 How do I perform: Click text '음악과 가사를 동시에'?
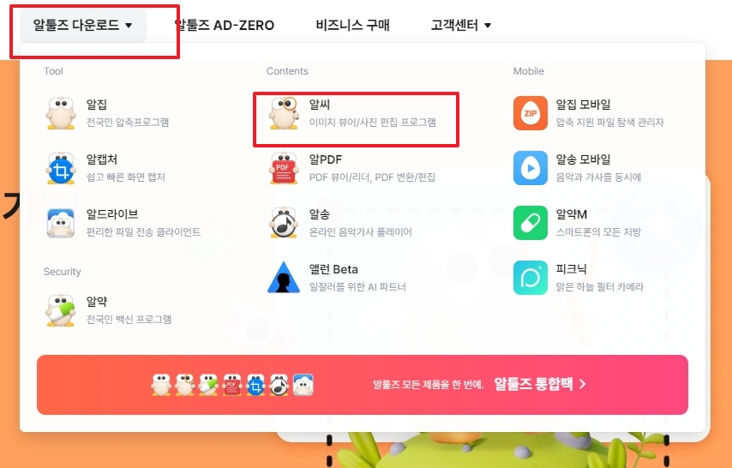pyautogui.click(x=598, y=177)
